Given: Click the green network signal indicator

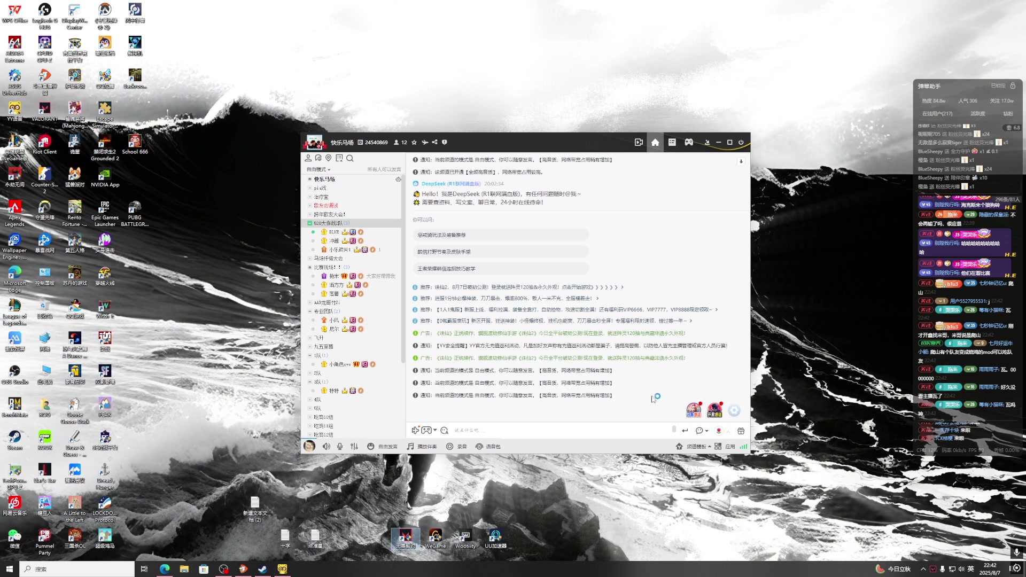Looking at the screenshot, I should (743, 446).
